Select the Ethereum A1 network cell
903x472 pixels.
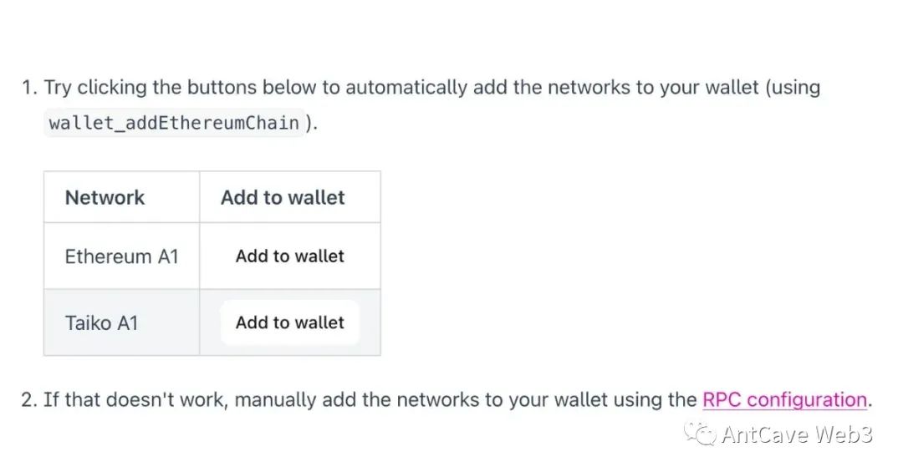[122, 256]
